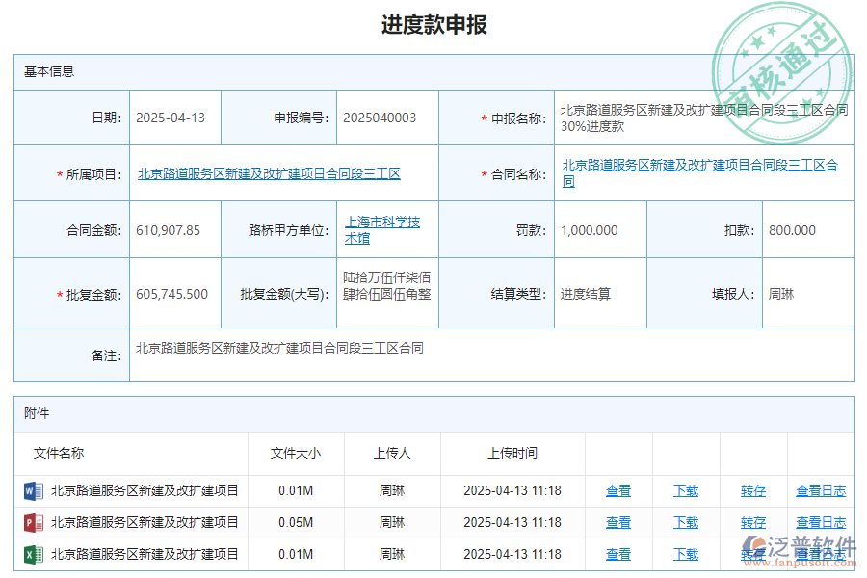This screenshot has height=578, width=867.
Task: Click 查看 on the first attachment
Action: tap(618, 490)
